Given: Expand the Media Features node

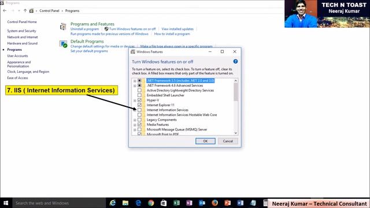Looking at the screenshot, I should (135, 125).
